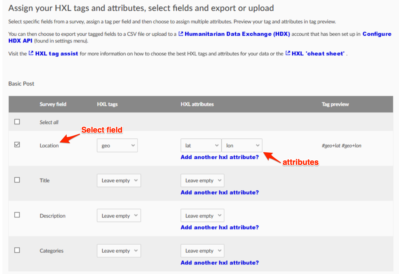Click the Configure HDX API link

click(377, 34)
